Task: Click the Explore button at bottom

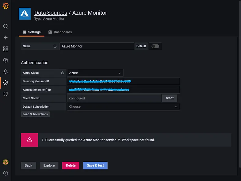Action: [x=49, y=165]
